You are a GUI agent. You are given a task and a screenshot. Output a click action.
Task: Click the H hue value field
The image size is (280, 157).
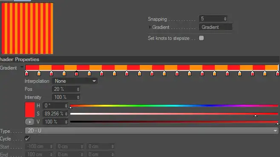point(55,106)
